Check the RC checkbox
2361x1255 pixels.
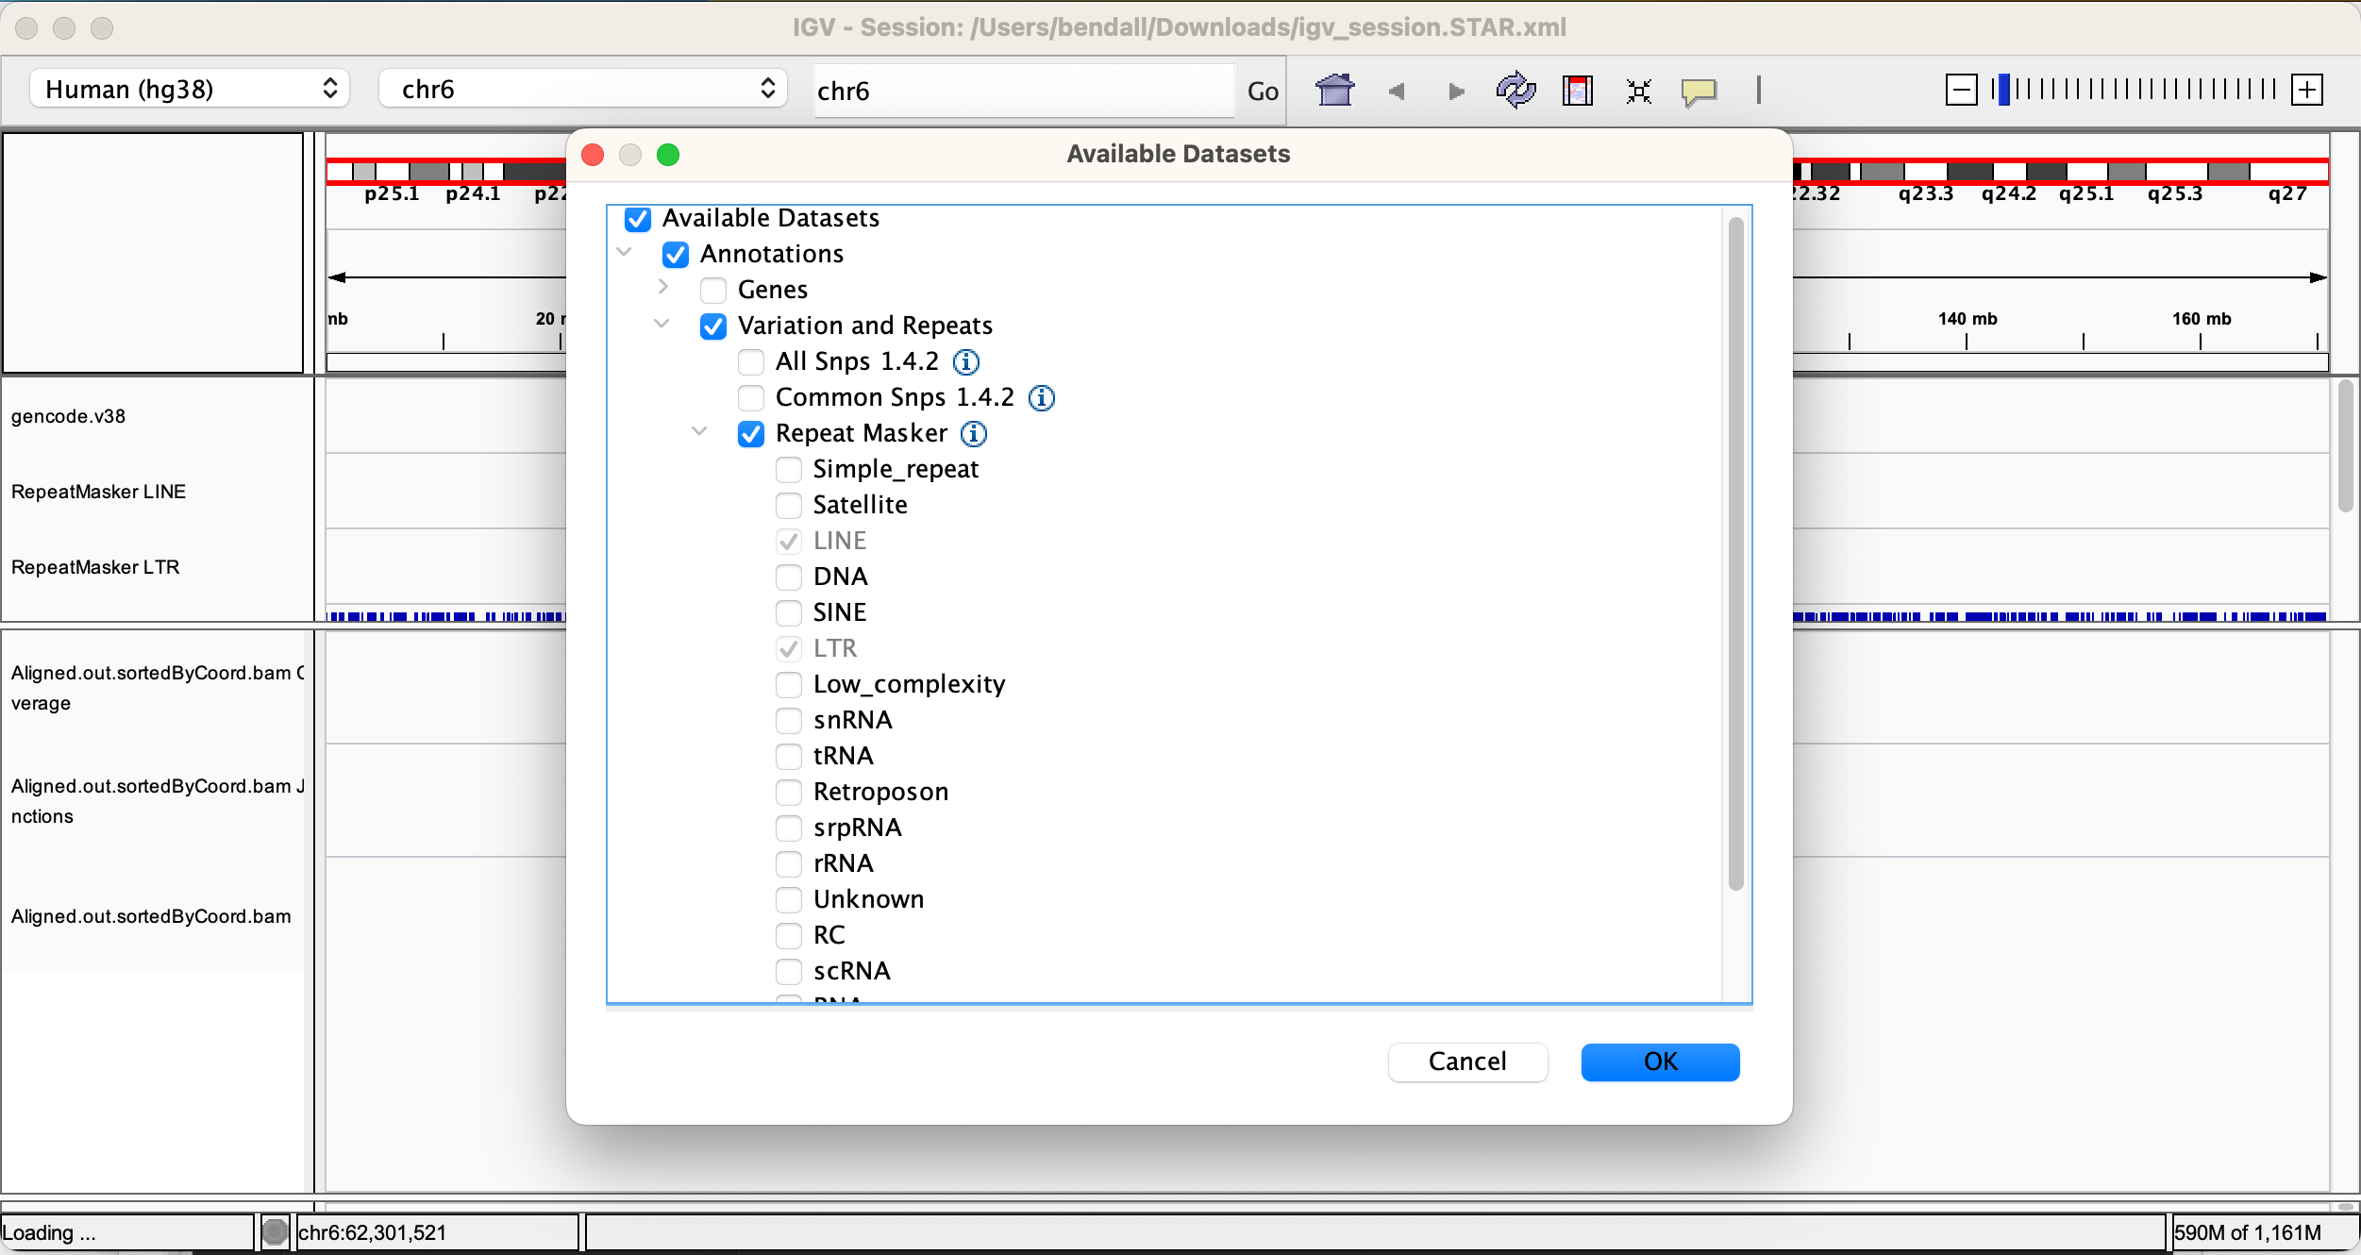(789, 936)
